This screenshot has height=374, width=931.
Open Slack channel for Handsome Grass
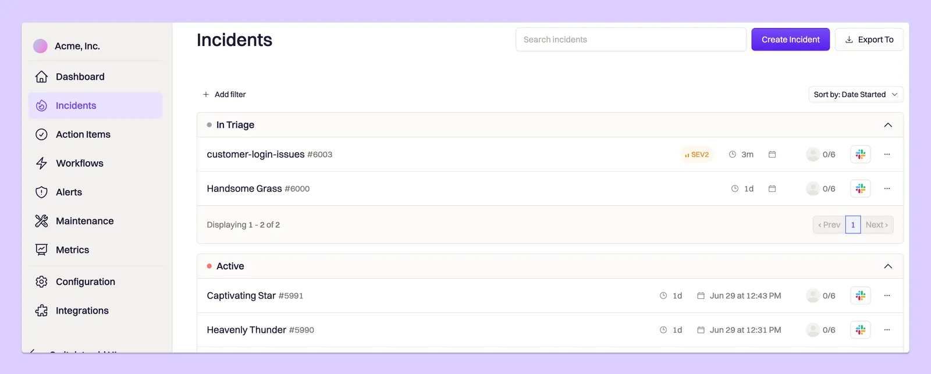click(861, 188)
